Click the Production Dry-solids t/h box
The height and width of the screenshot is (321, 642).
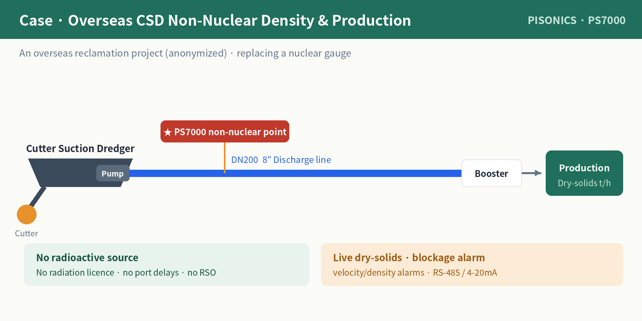584,173
